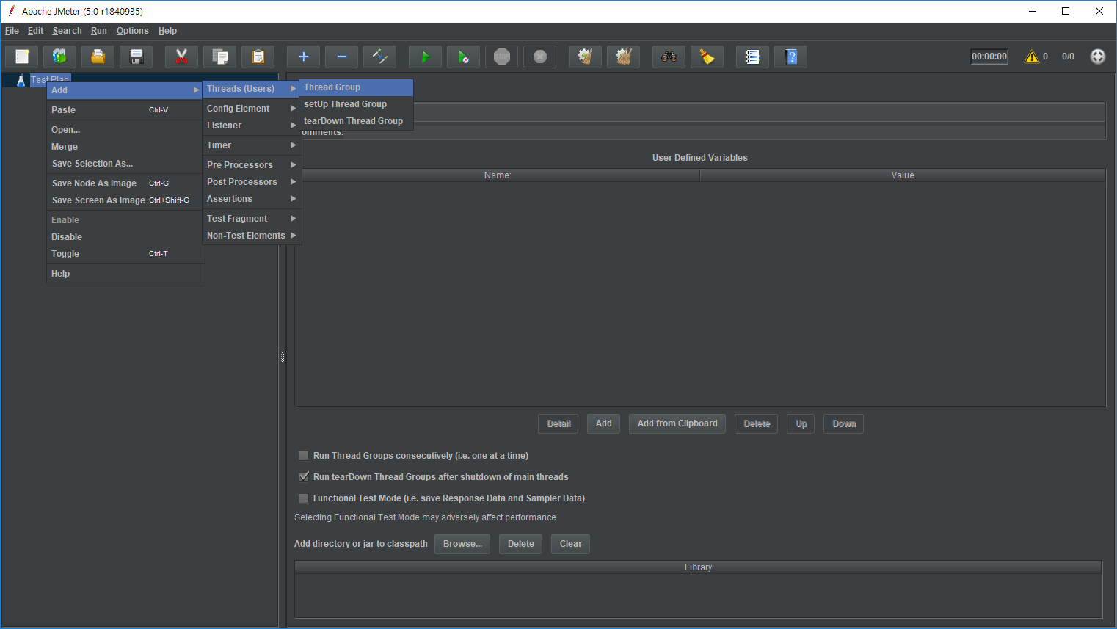1117x629 pixels.
Task: Open the Search menu
Action: click(x=67, y=31)
